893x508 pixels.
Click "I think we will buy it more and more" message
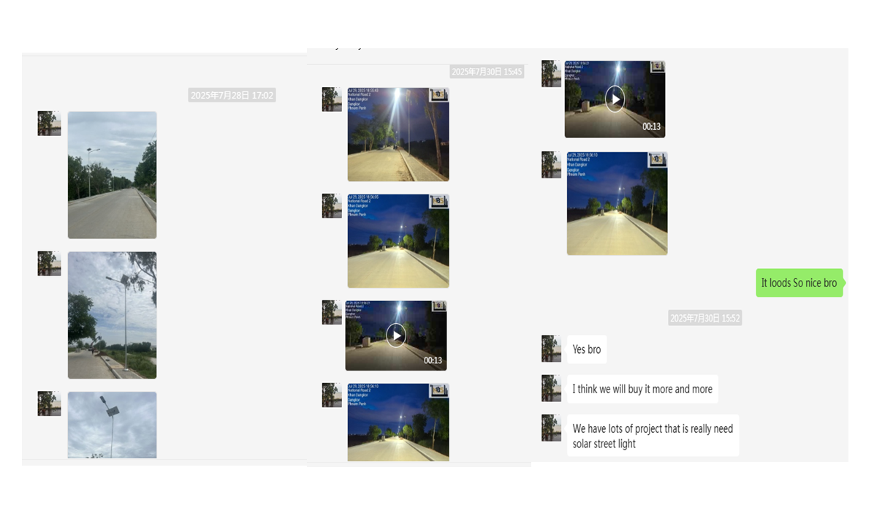pyautogui.click(x=642, y=389)
